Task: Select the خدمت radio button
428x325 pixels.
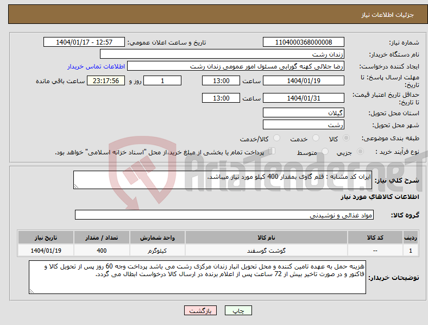Action: coord(316,138)
